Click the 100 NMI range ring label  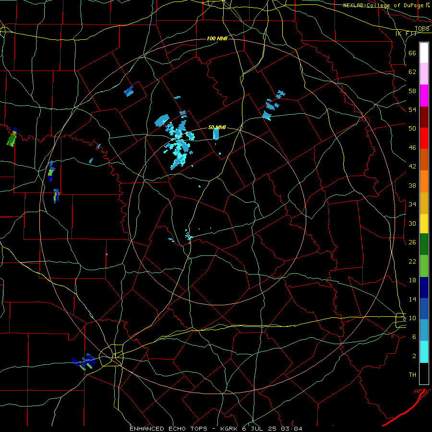click(x=217, y=38)
